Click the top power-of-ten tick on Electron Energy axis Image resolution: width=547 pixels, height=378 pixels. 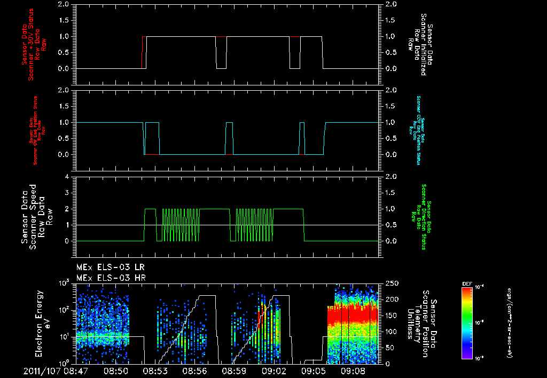coord(64,283)
